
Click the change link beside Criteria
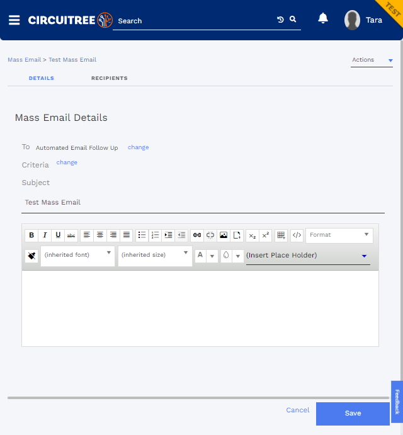(x=67, y=162)
